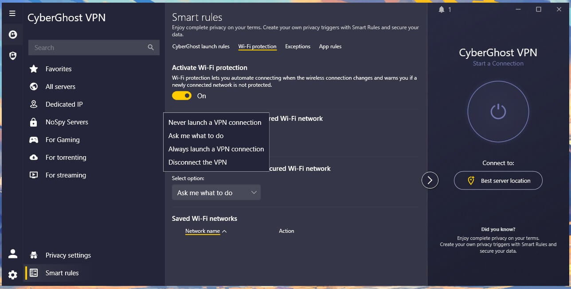571x289 pixels.
Task: Choose Never launch a VPN connection
Action: (215, 122)
